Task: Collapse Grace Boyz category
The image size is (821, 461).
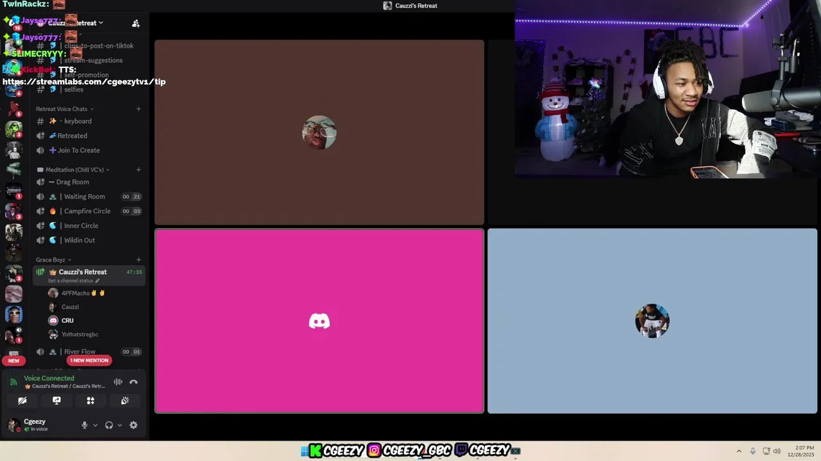Action: tap(53, 260)
